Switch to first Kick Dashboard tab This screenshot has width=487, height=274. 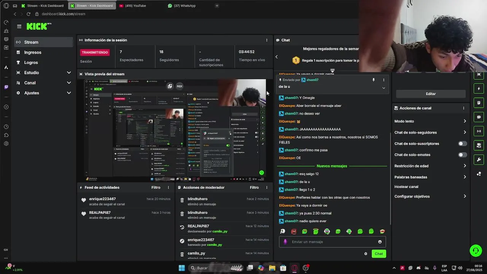(x=43, y=6)
